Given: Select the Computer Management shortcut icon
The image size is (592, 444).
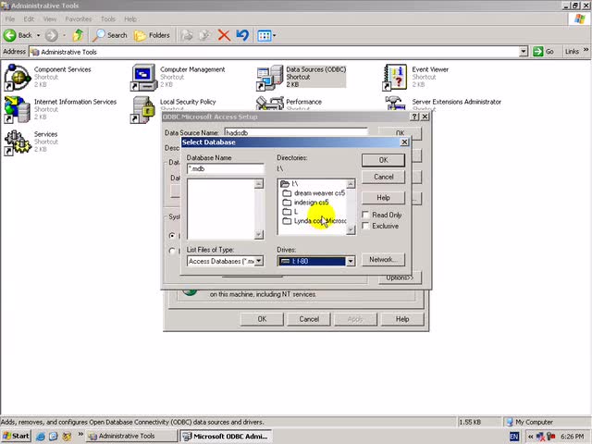Looking at the screenshot, I should coord(143,78).
